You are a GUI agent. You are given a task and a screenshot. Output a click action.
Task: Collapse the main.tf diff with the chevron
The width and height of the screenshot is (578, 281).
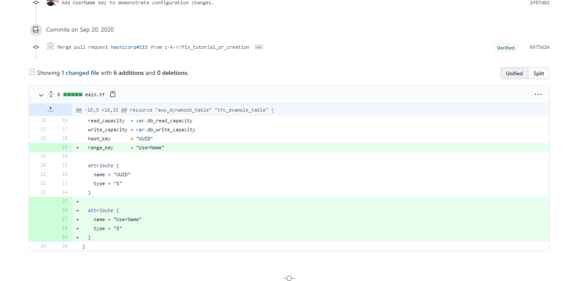tap(41, 95)
